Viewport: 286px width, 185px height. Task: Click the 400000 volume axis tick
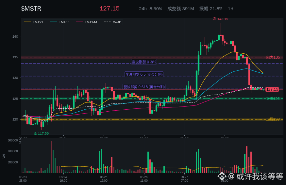[13, 151]
